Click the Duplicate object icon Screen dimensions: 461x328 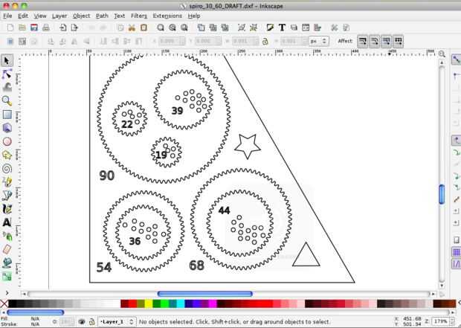(201, 28)
